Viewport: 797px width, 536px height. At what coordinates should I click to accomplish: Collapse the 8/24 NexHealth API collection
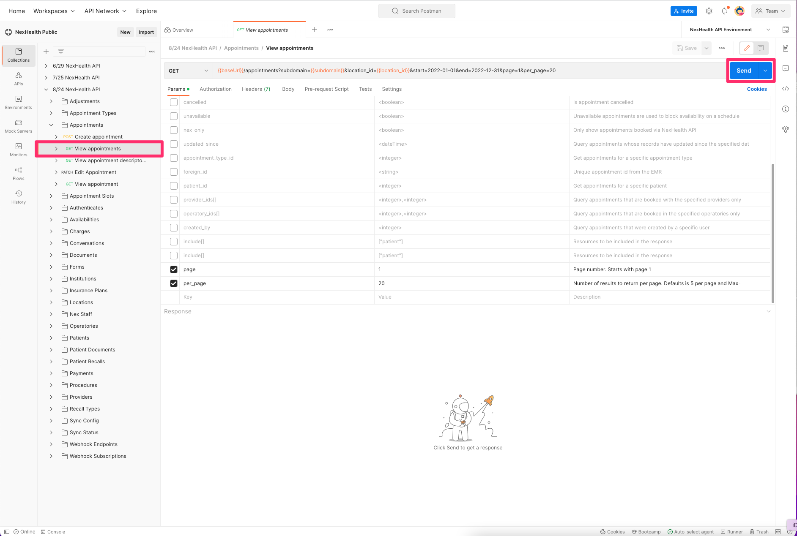pyautogui.click(x=46, y=90)
